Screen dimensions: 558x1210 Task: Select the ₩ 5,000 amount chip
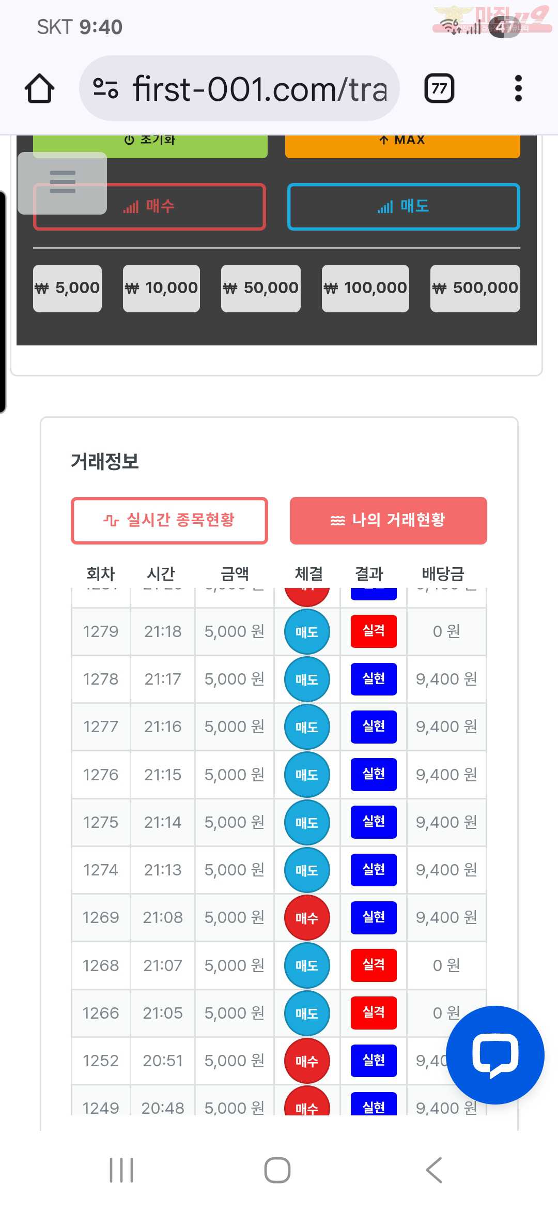point(67,288)
